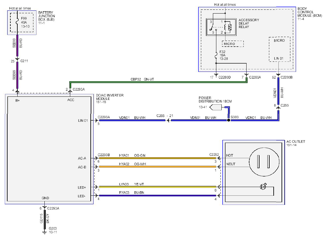Image resolution: width=325 pixels, height=237 pixels.
Task: Click the 151-16 DC/AC Inverter Module reference
Action: click(101, 102)
